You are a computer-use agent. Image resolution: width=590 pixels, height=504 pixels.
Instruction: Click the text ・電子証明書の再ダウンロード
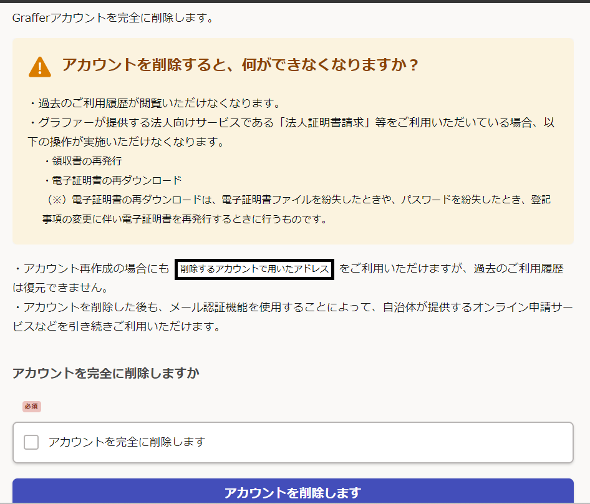pyautogui.click(x=112, y=180)
